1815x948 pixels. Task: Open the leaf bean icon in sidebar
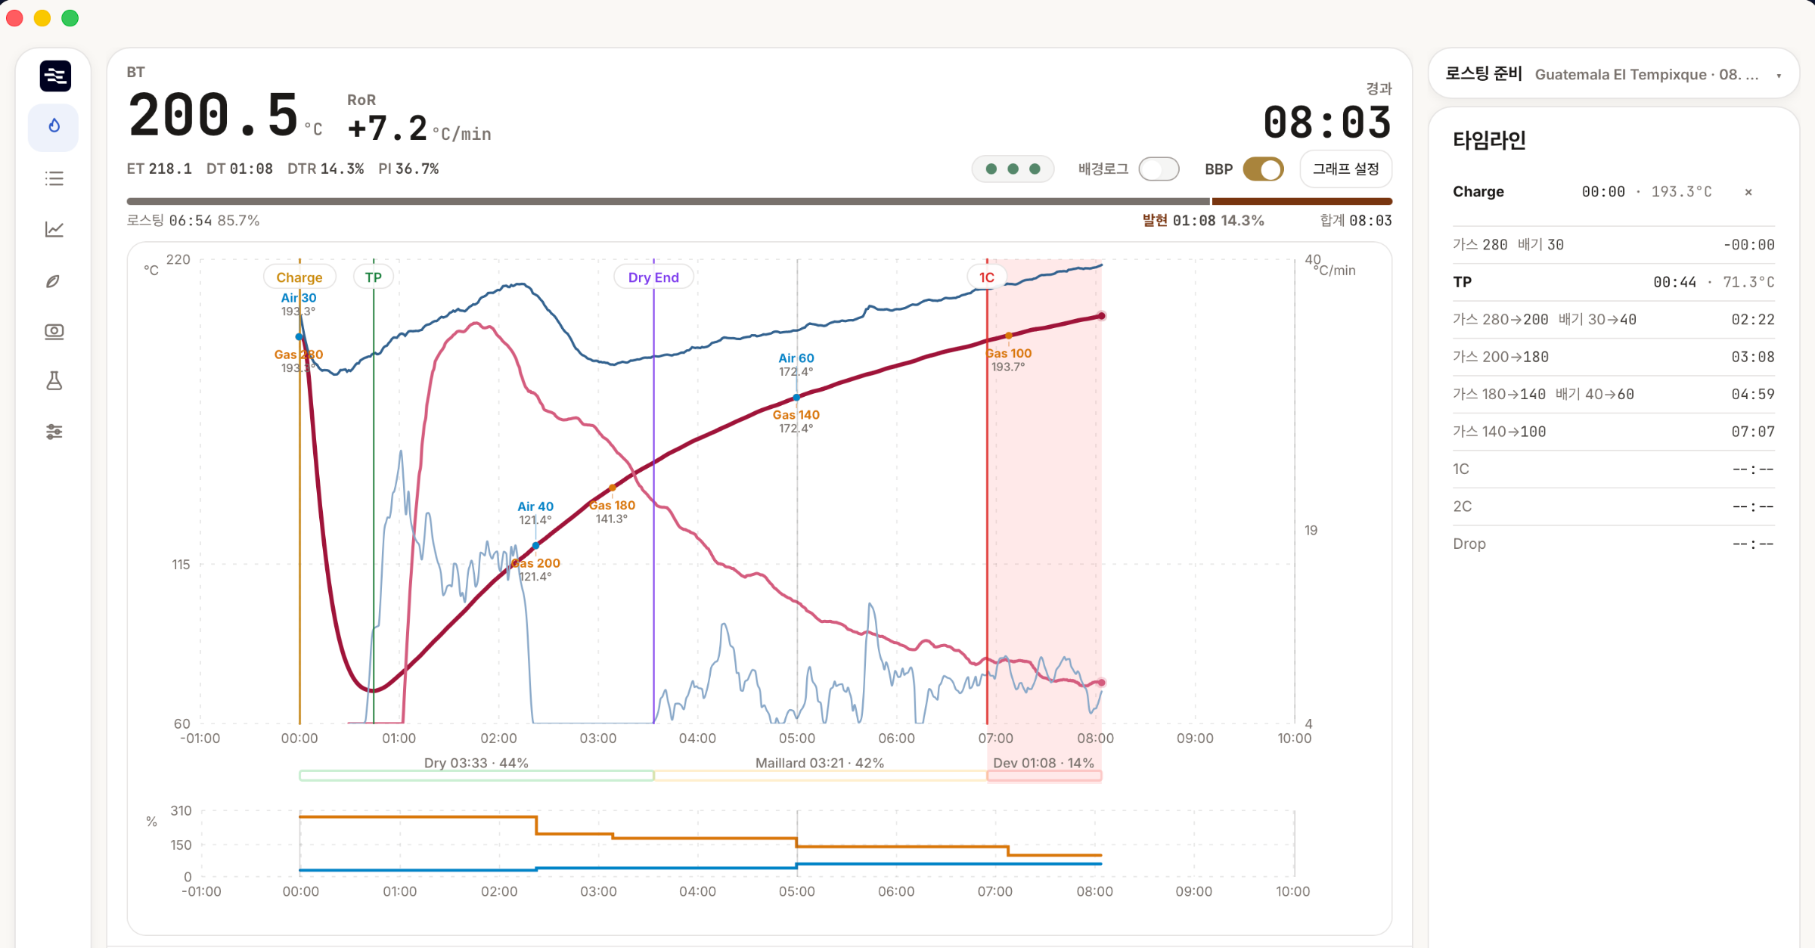[x=54, y=280]
